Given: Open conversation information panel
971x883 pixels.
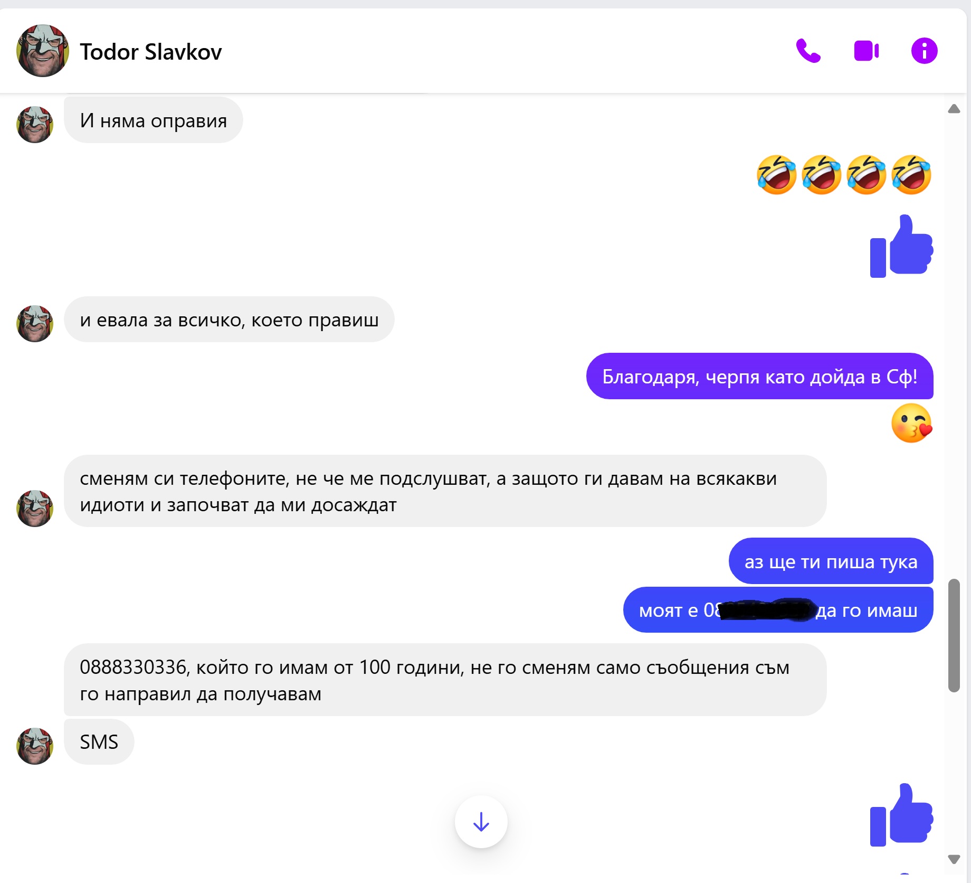Looking at the screenshot, I should pyautogui.click(x=924, y=51).
